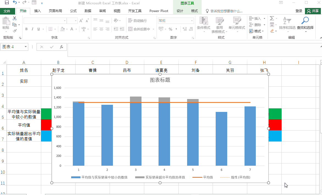The width and height of the screenshot is (322, 195).
Task: Click the AutoSum sigma icon
Action: (272, 18)
